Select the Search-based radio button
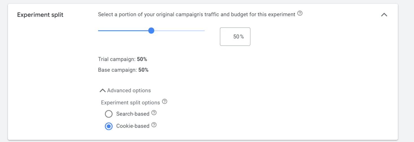414x142 pixels. (x=109, y=114)
